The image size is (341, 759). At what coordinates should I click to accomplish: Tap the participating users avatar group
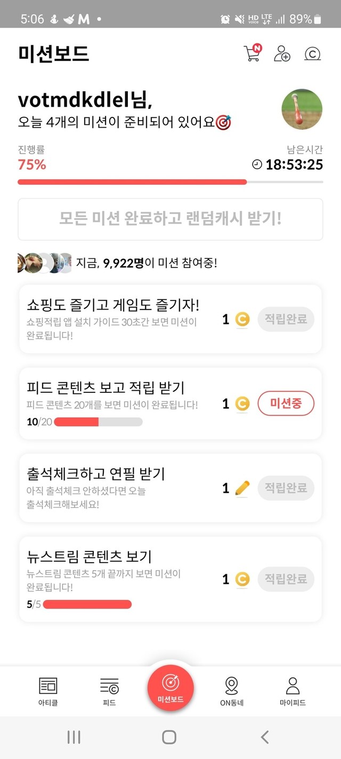point(44,263)
